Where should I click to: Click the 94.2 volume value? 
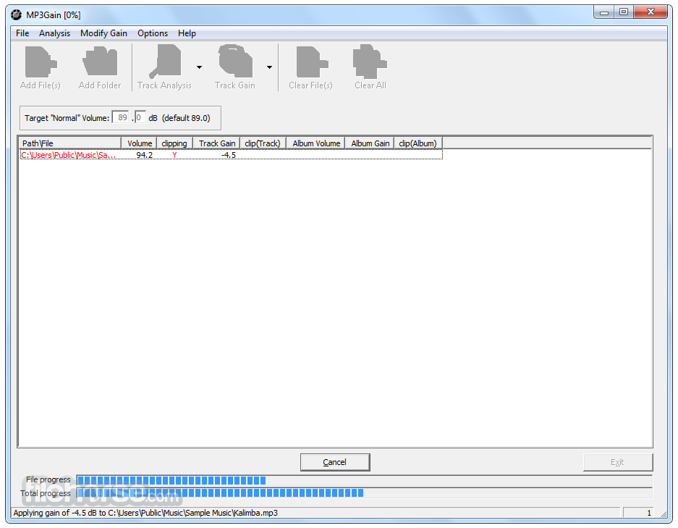(x=145, y=155)
